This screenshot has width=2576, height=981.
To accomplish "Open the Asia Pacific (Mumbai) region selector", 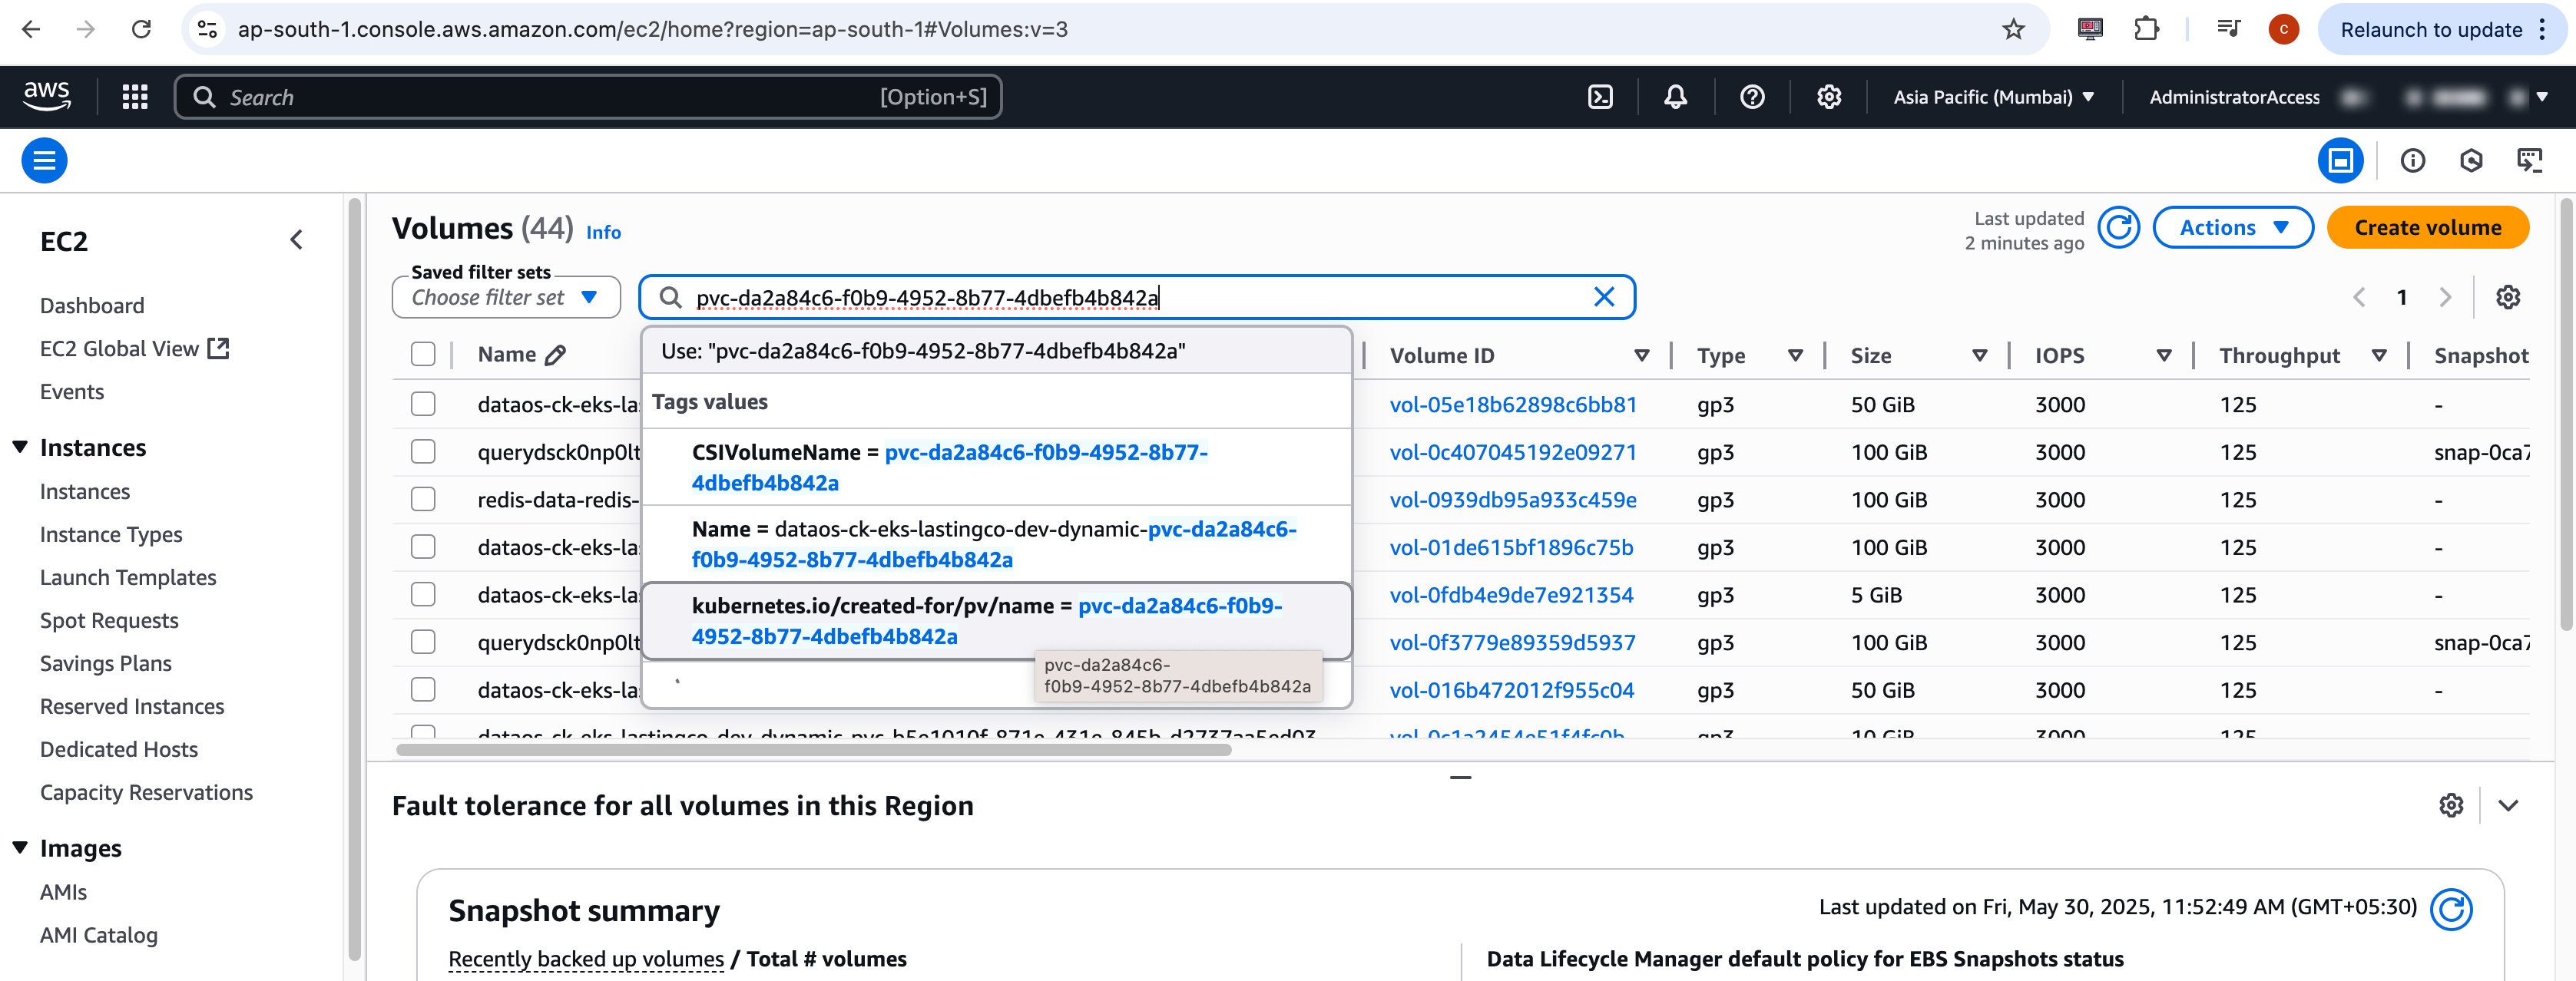I will (x=1993, y=97).
